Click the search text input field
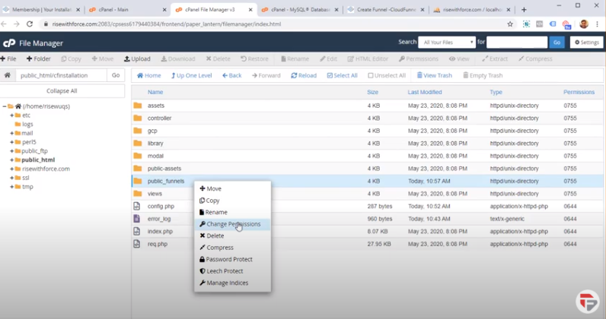606x319 pixels. point(517,43)
